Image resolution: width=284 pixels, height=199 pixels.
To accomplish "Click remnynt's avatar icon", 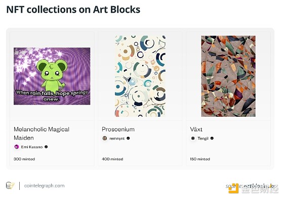I will (x=105, y=138).
